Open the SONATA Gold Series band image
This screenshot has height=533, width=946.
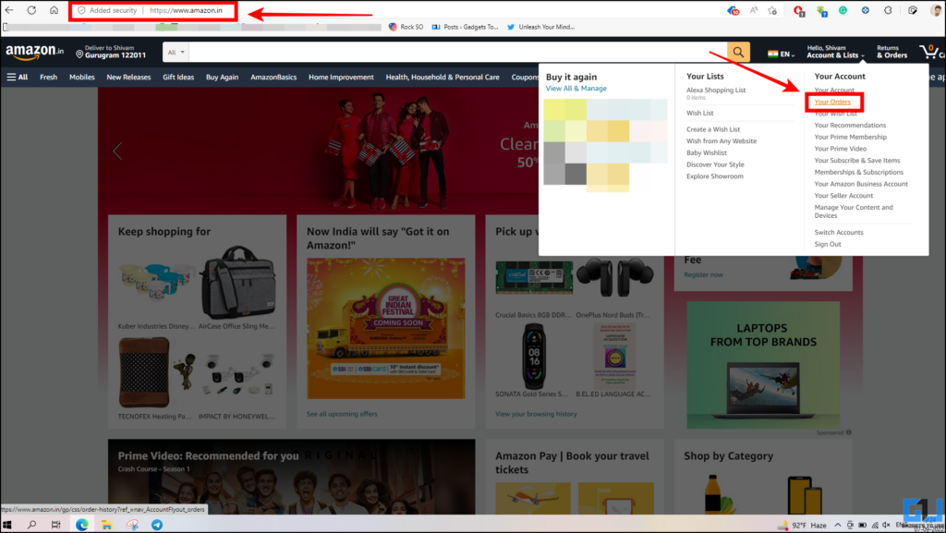[x=534, y=356]
